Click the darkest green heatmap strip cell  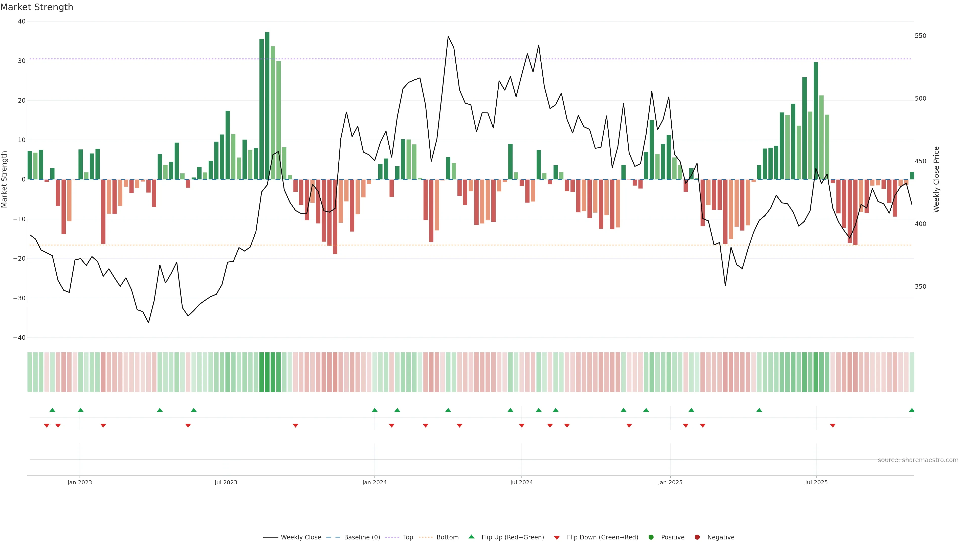tap(267, 372)
